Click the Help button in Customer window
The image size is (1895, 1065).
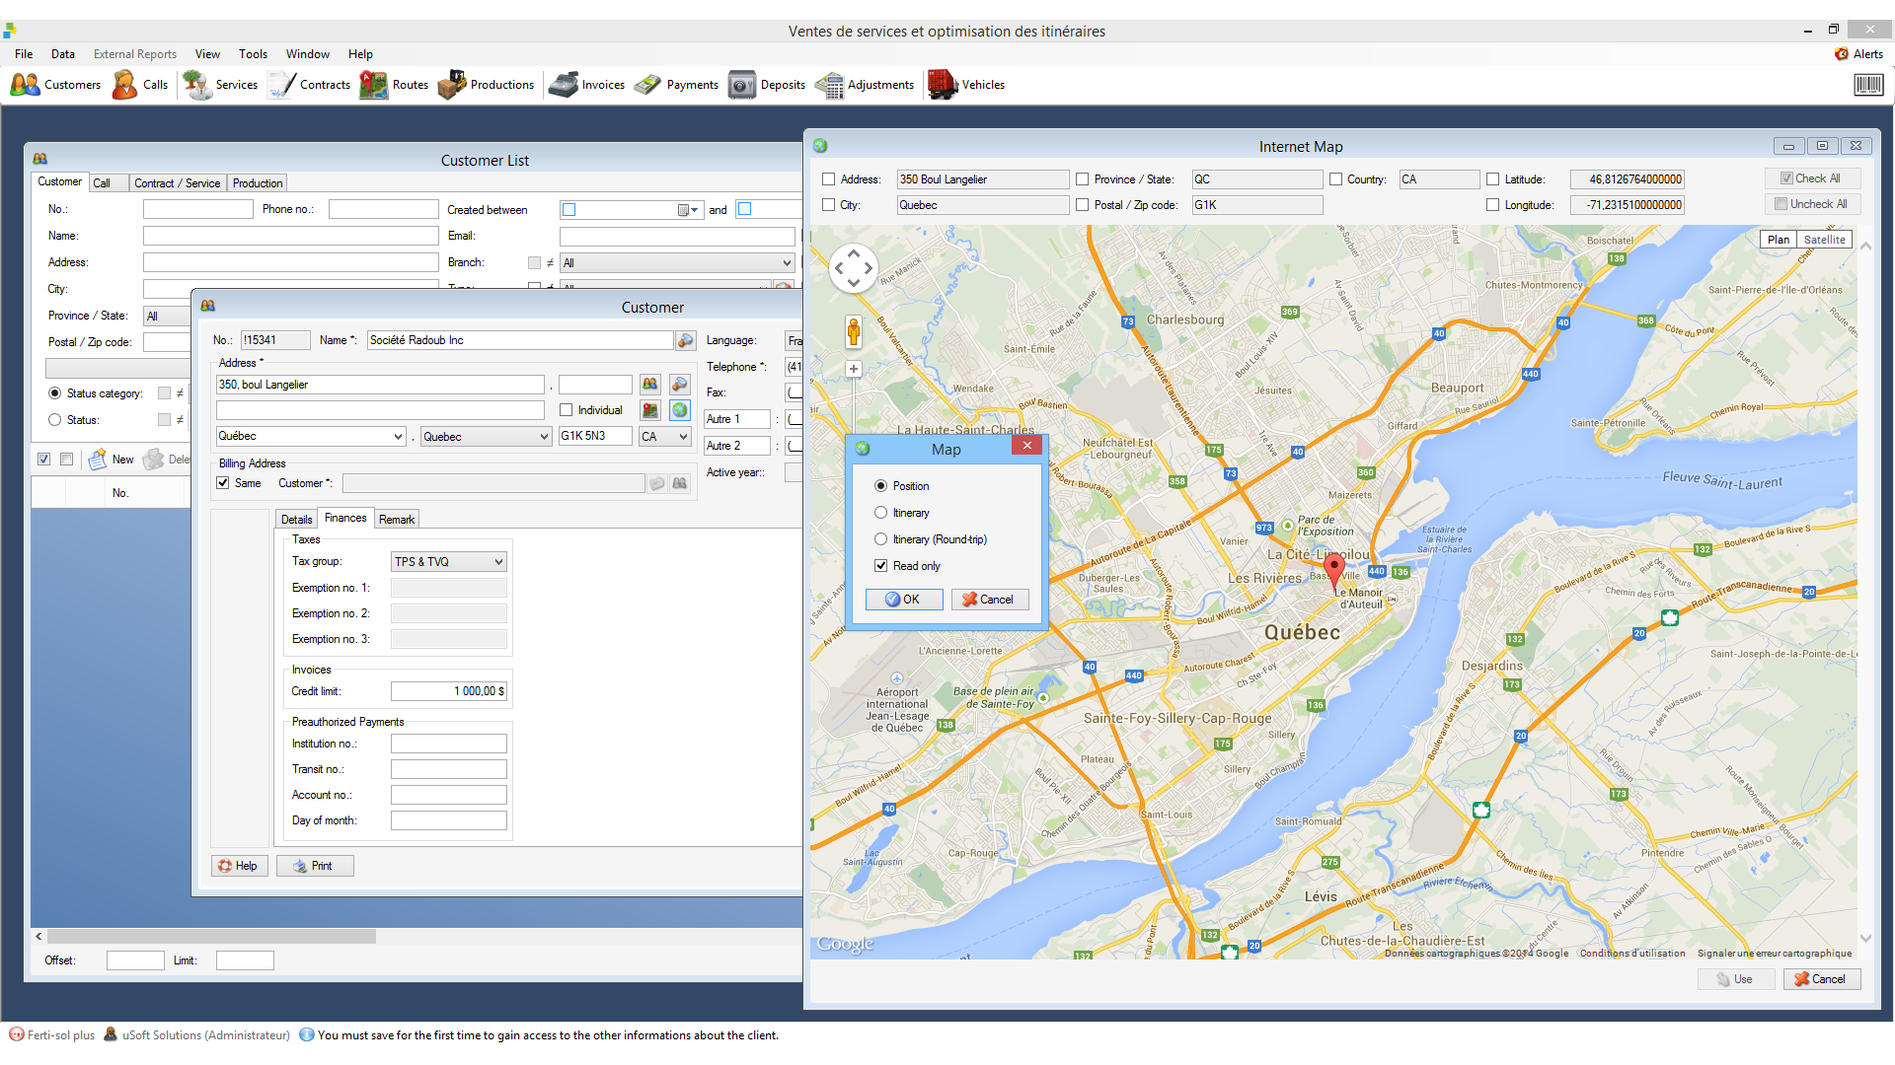tap(240, 866)
